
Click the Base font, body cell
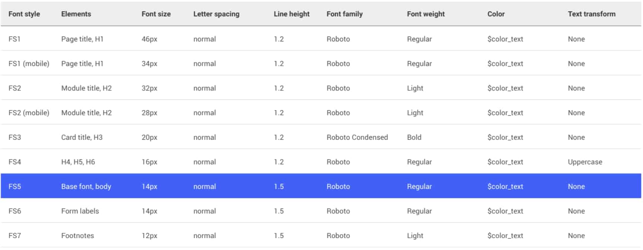(x=86, y=186)
